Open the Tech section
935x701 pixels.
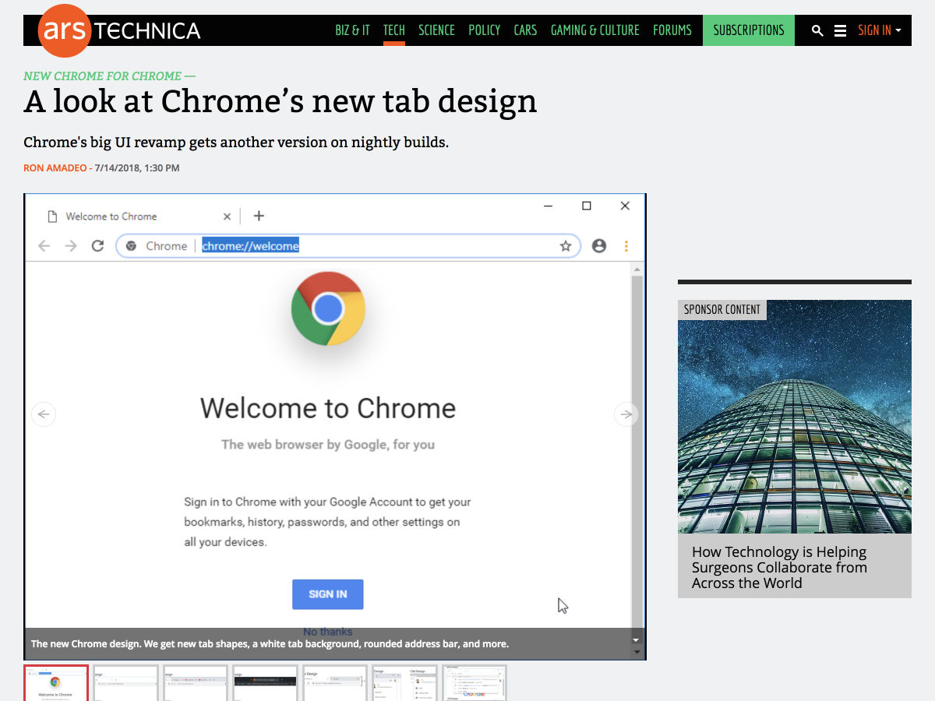coord(394,30)
